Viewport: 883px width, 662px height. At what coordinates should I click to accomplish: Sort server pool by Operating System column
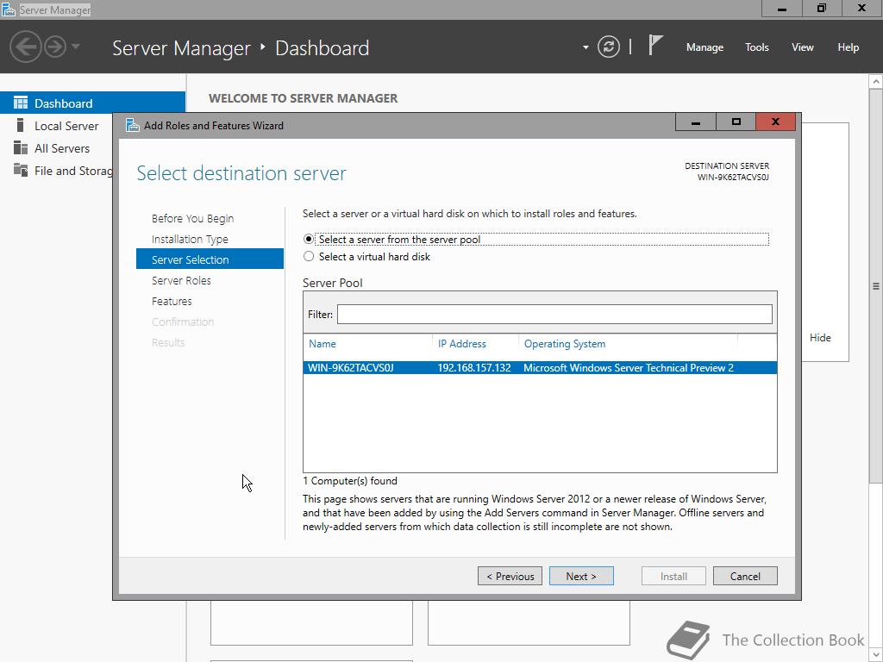tap(565, 343)
